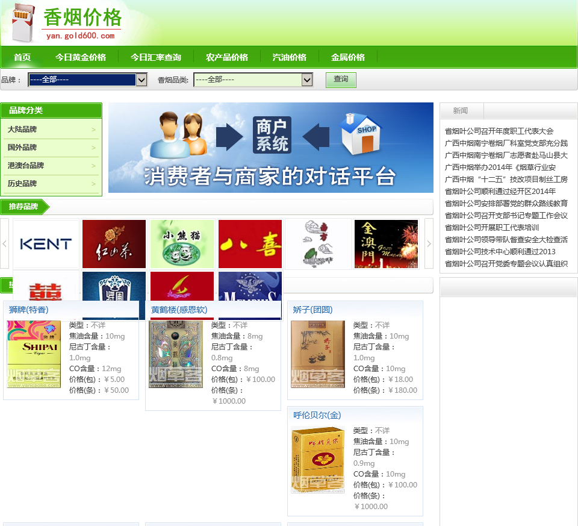
Task: Open news 省烟叶公司召开党委专题会议认真组织
Action: click(506, 264)
